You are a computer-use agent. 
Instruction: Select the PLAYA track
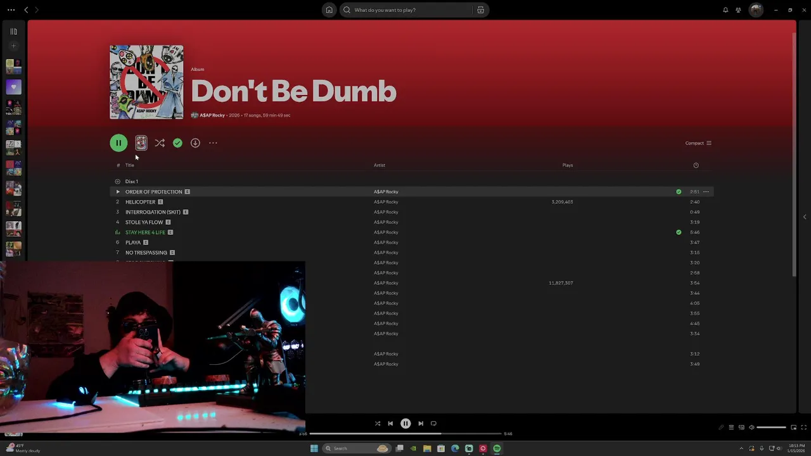click(x=412, y=243)
